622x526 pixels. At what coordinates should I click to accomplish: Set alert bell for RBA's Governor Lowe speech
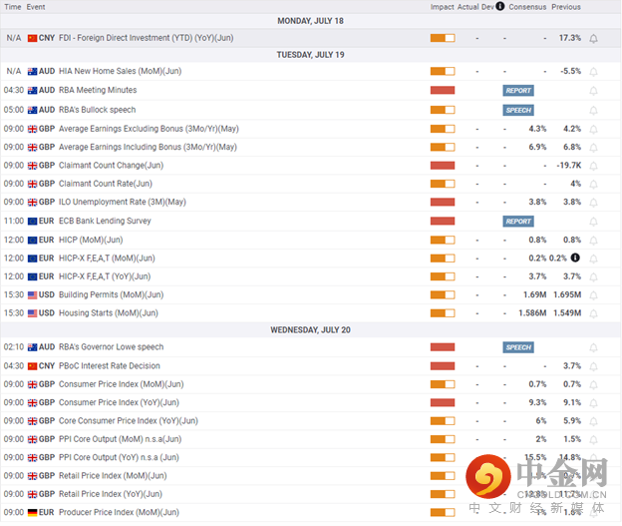pyautogui.click(x=593, y=348)
